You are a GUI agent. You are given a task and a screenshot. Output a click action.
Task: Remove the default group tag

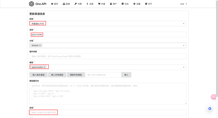[x=40, y=45]
